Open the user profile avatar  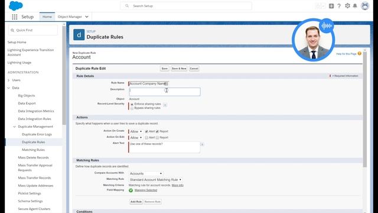(365, 6)
